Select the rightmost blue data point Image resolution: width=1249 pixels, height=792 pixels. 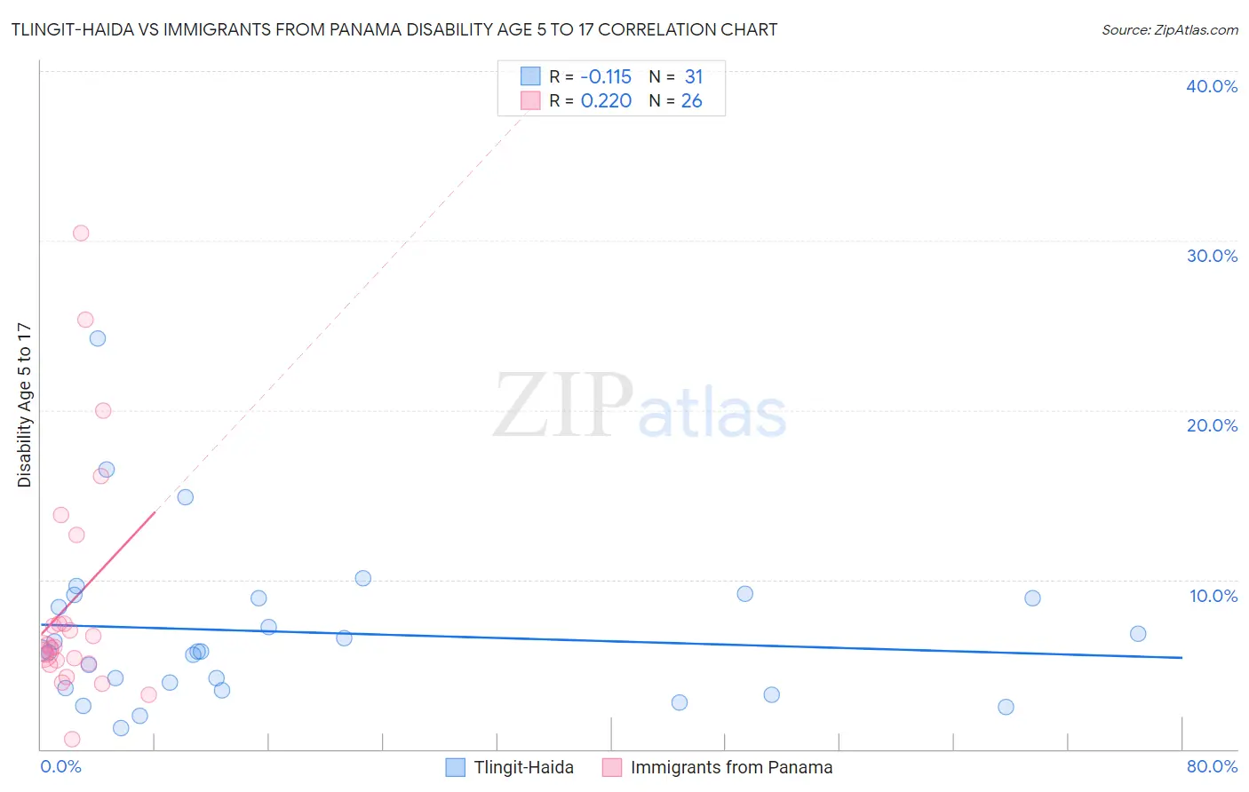click(x=1138, y=634)
